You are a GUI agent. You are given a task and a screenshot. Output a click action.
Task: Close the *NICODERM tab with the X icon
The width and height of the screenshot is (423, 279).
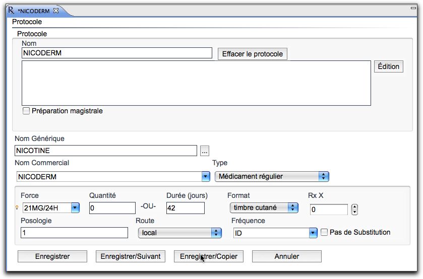pos(56,11)
